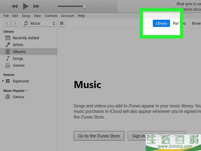This screenshot has height=151, width=201.
Task: Click Go to the iTunes Store button
Action: pos(99,136)
